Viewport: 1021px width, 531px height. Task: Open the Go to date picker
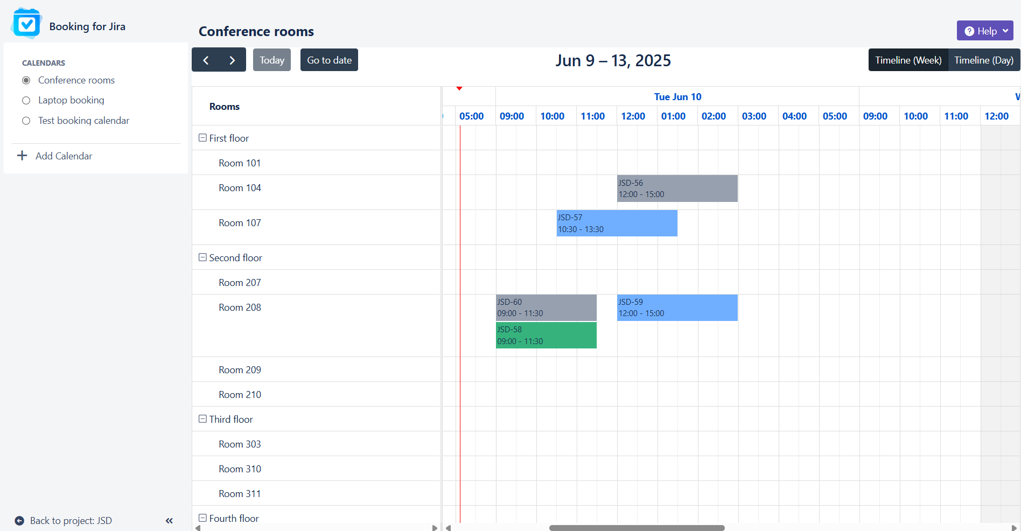tap(329, 60)
